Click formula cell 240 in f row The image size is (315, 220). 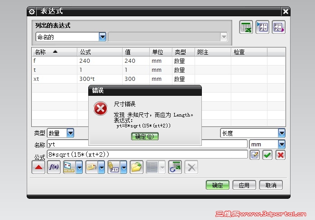(100, 61)
